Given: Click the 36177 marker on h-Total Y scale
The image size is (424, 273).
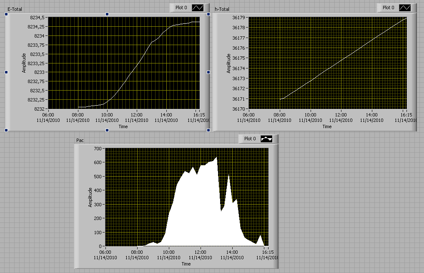Looking at the screenshot, I should pos(238,38).
